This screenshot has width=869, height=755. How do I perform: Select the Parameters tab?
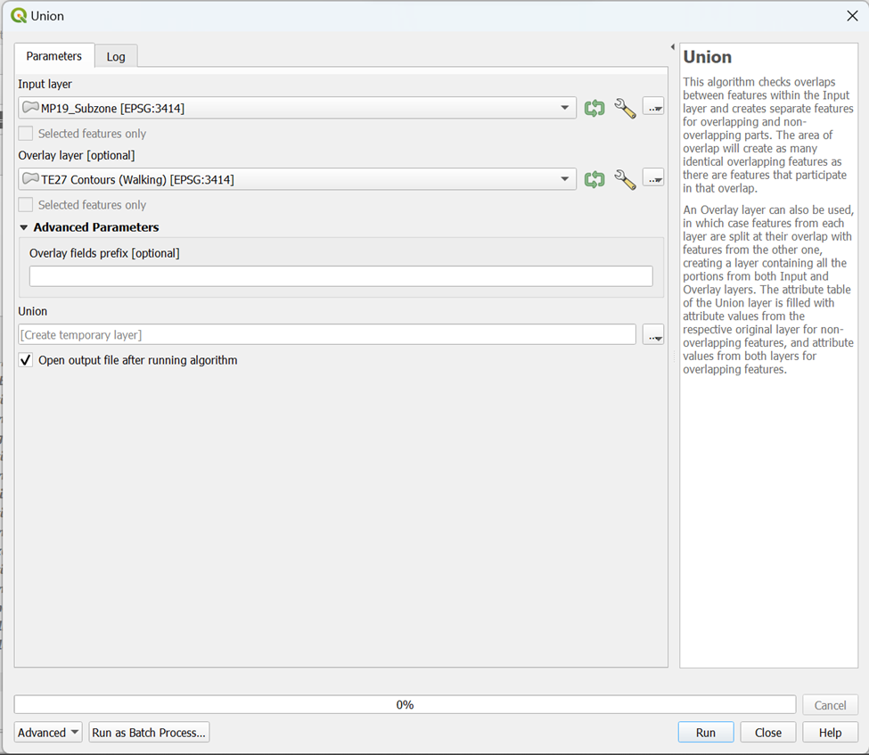[54, 56]
